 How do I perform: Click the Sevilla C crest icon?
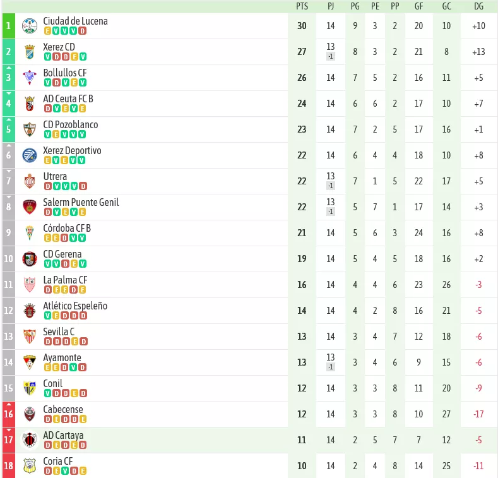click(30, 337)
